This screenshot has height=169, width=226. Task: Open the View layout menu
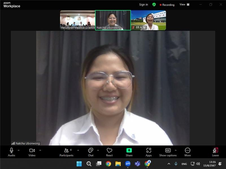184,5
